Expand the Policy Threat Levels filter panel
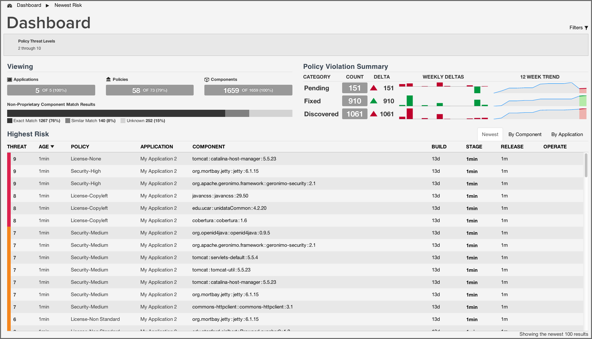The width and height of the screenshot is (592, 339). (x=36, y=44)
